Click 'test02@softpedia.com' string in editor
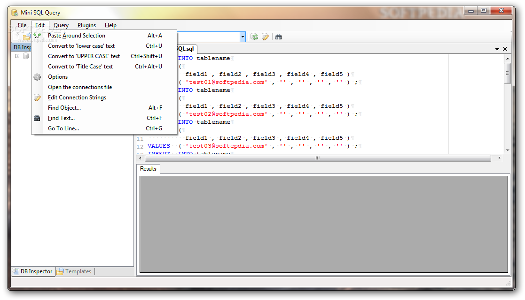Screen dimensions: 525x300 click(x=227, y=114)
